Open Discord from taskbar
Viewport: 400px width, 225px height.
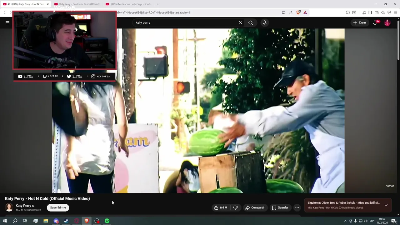pos(56,221)
